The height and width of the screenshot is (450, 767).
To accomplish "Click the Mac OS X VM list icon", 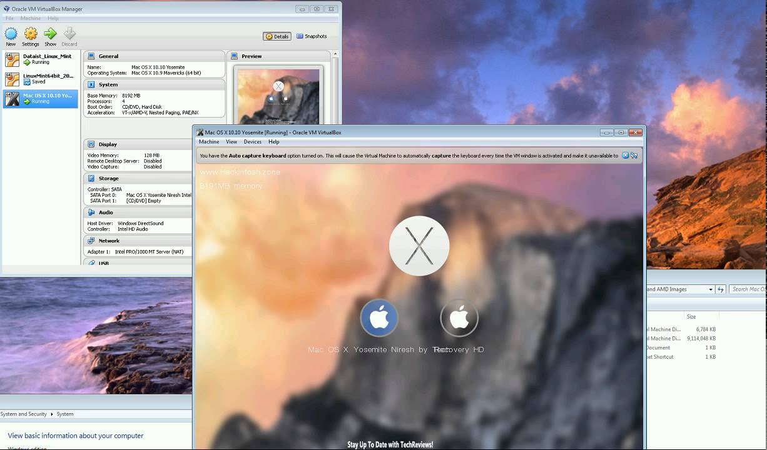I will coord(12,98).
